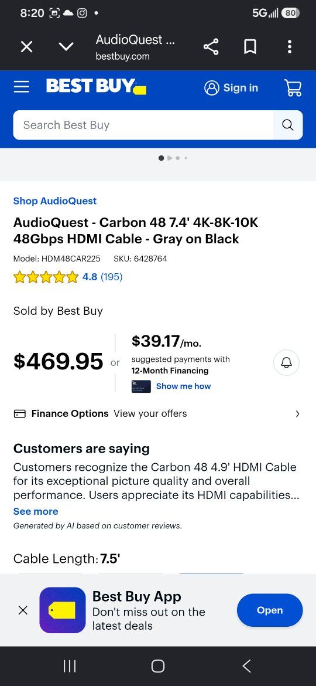
Task: Focus the Search Best Buy field
Action: 143,125
